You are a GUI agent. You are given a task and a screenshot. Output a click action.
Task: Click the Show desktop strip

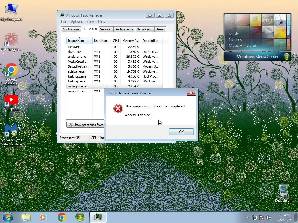coord(297,217)
